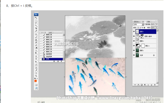Create new snapshot camera icon
The image size is (167, 103).
coord(58,61)
